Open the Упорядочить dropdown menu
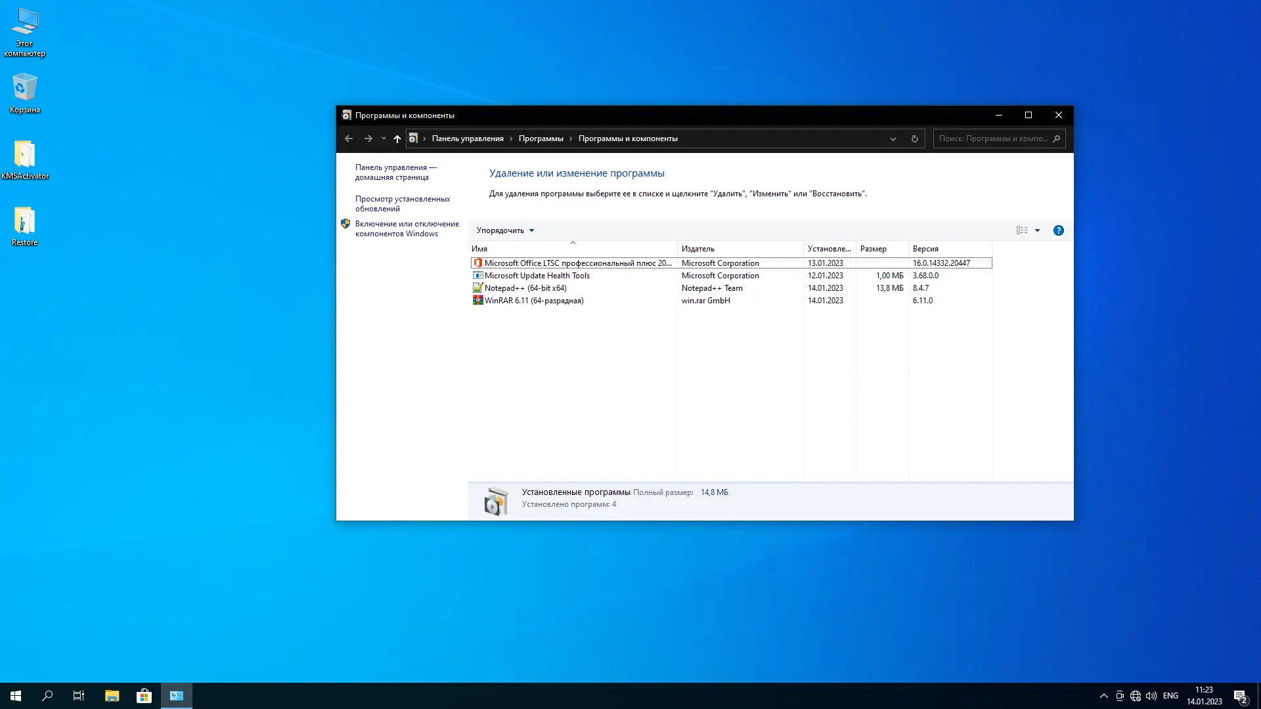Viewport: 1261px width, 709px height. pyautogui.click(x=504, y=230)
